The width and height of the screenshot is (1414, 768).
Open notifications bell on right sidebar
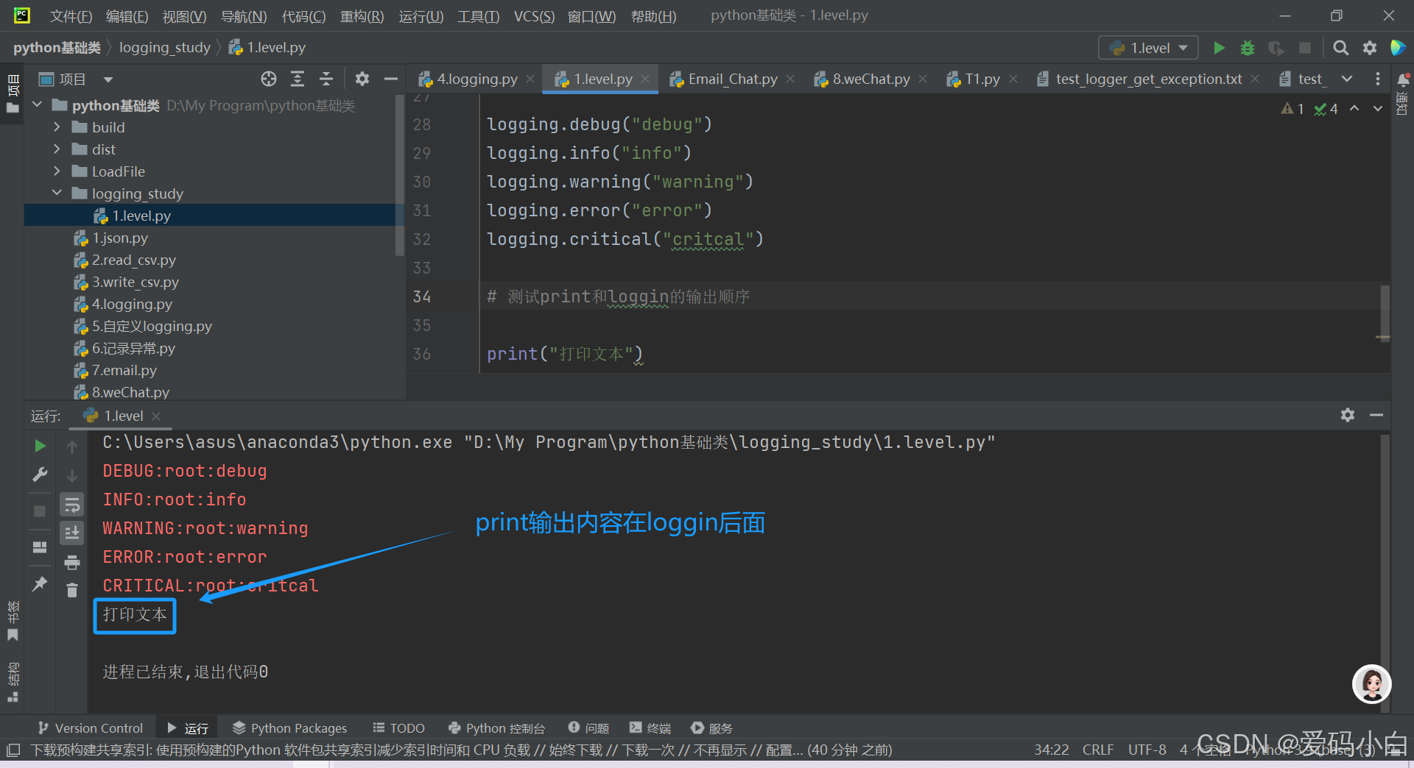[1404, 79]
